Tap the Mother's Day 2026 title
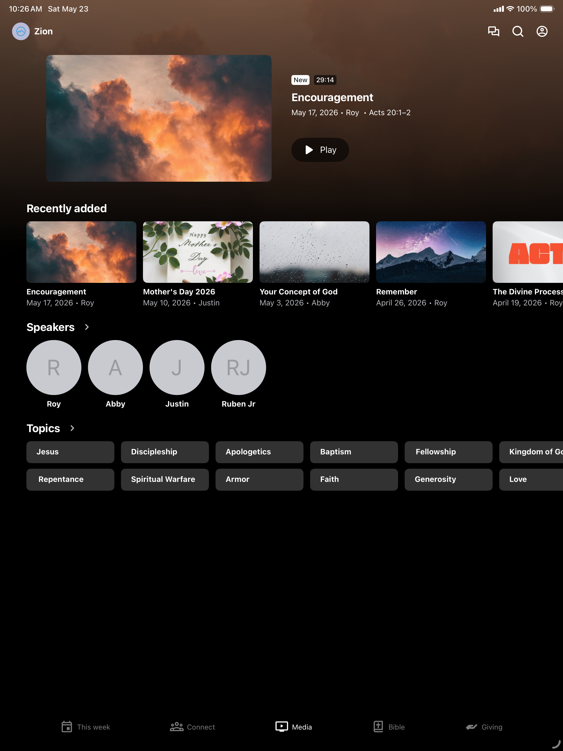 179,292
